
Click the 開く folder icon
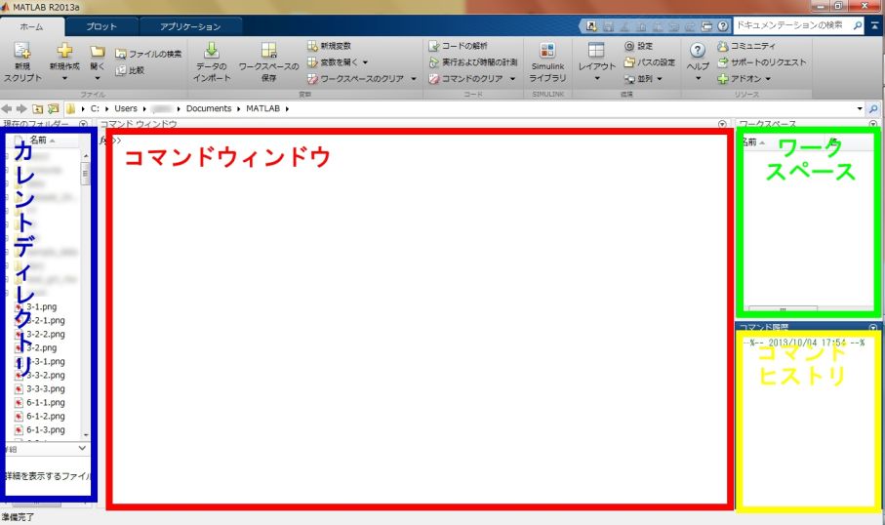click(97, 51)
